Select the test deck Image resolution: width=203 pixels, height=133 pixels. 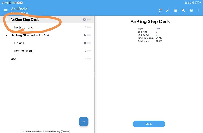coord(46,59)
